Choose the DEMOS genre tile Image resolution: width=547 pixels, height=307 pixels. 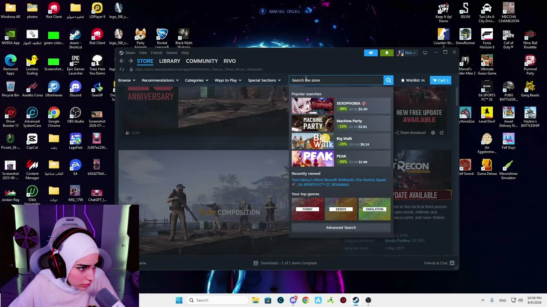[341, 209]
